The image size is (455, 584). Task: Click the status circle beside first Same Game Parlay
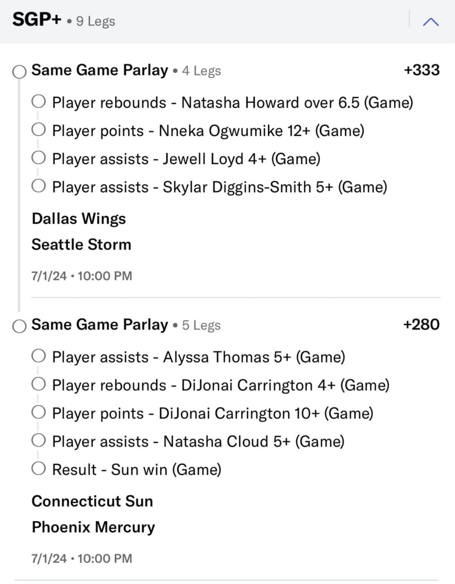click(x=19, y=72)
